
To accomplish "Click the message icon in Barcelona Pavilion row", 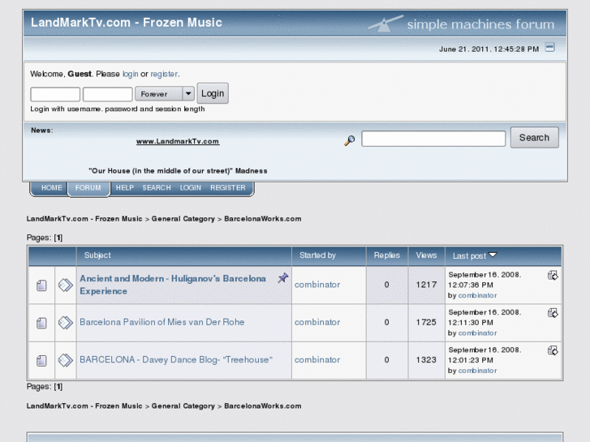I will click(x=66, y=323).
